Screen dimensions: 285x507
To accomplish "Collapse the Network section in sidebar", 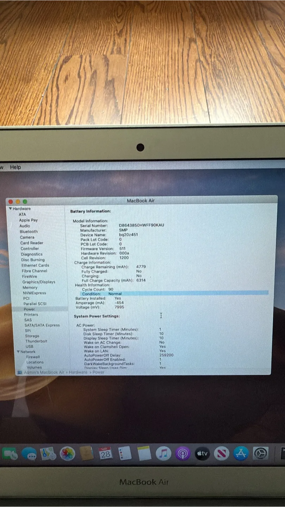I will 18,351.
